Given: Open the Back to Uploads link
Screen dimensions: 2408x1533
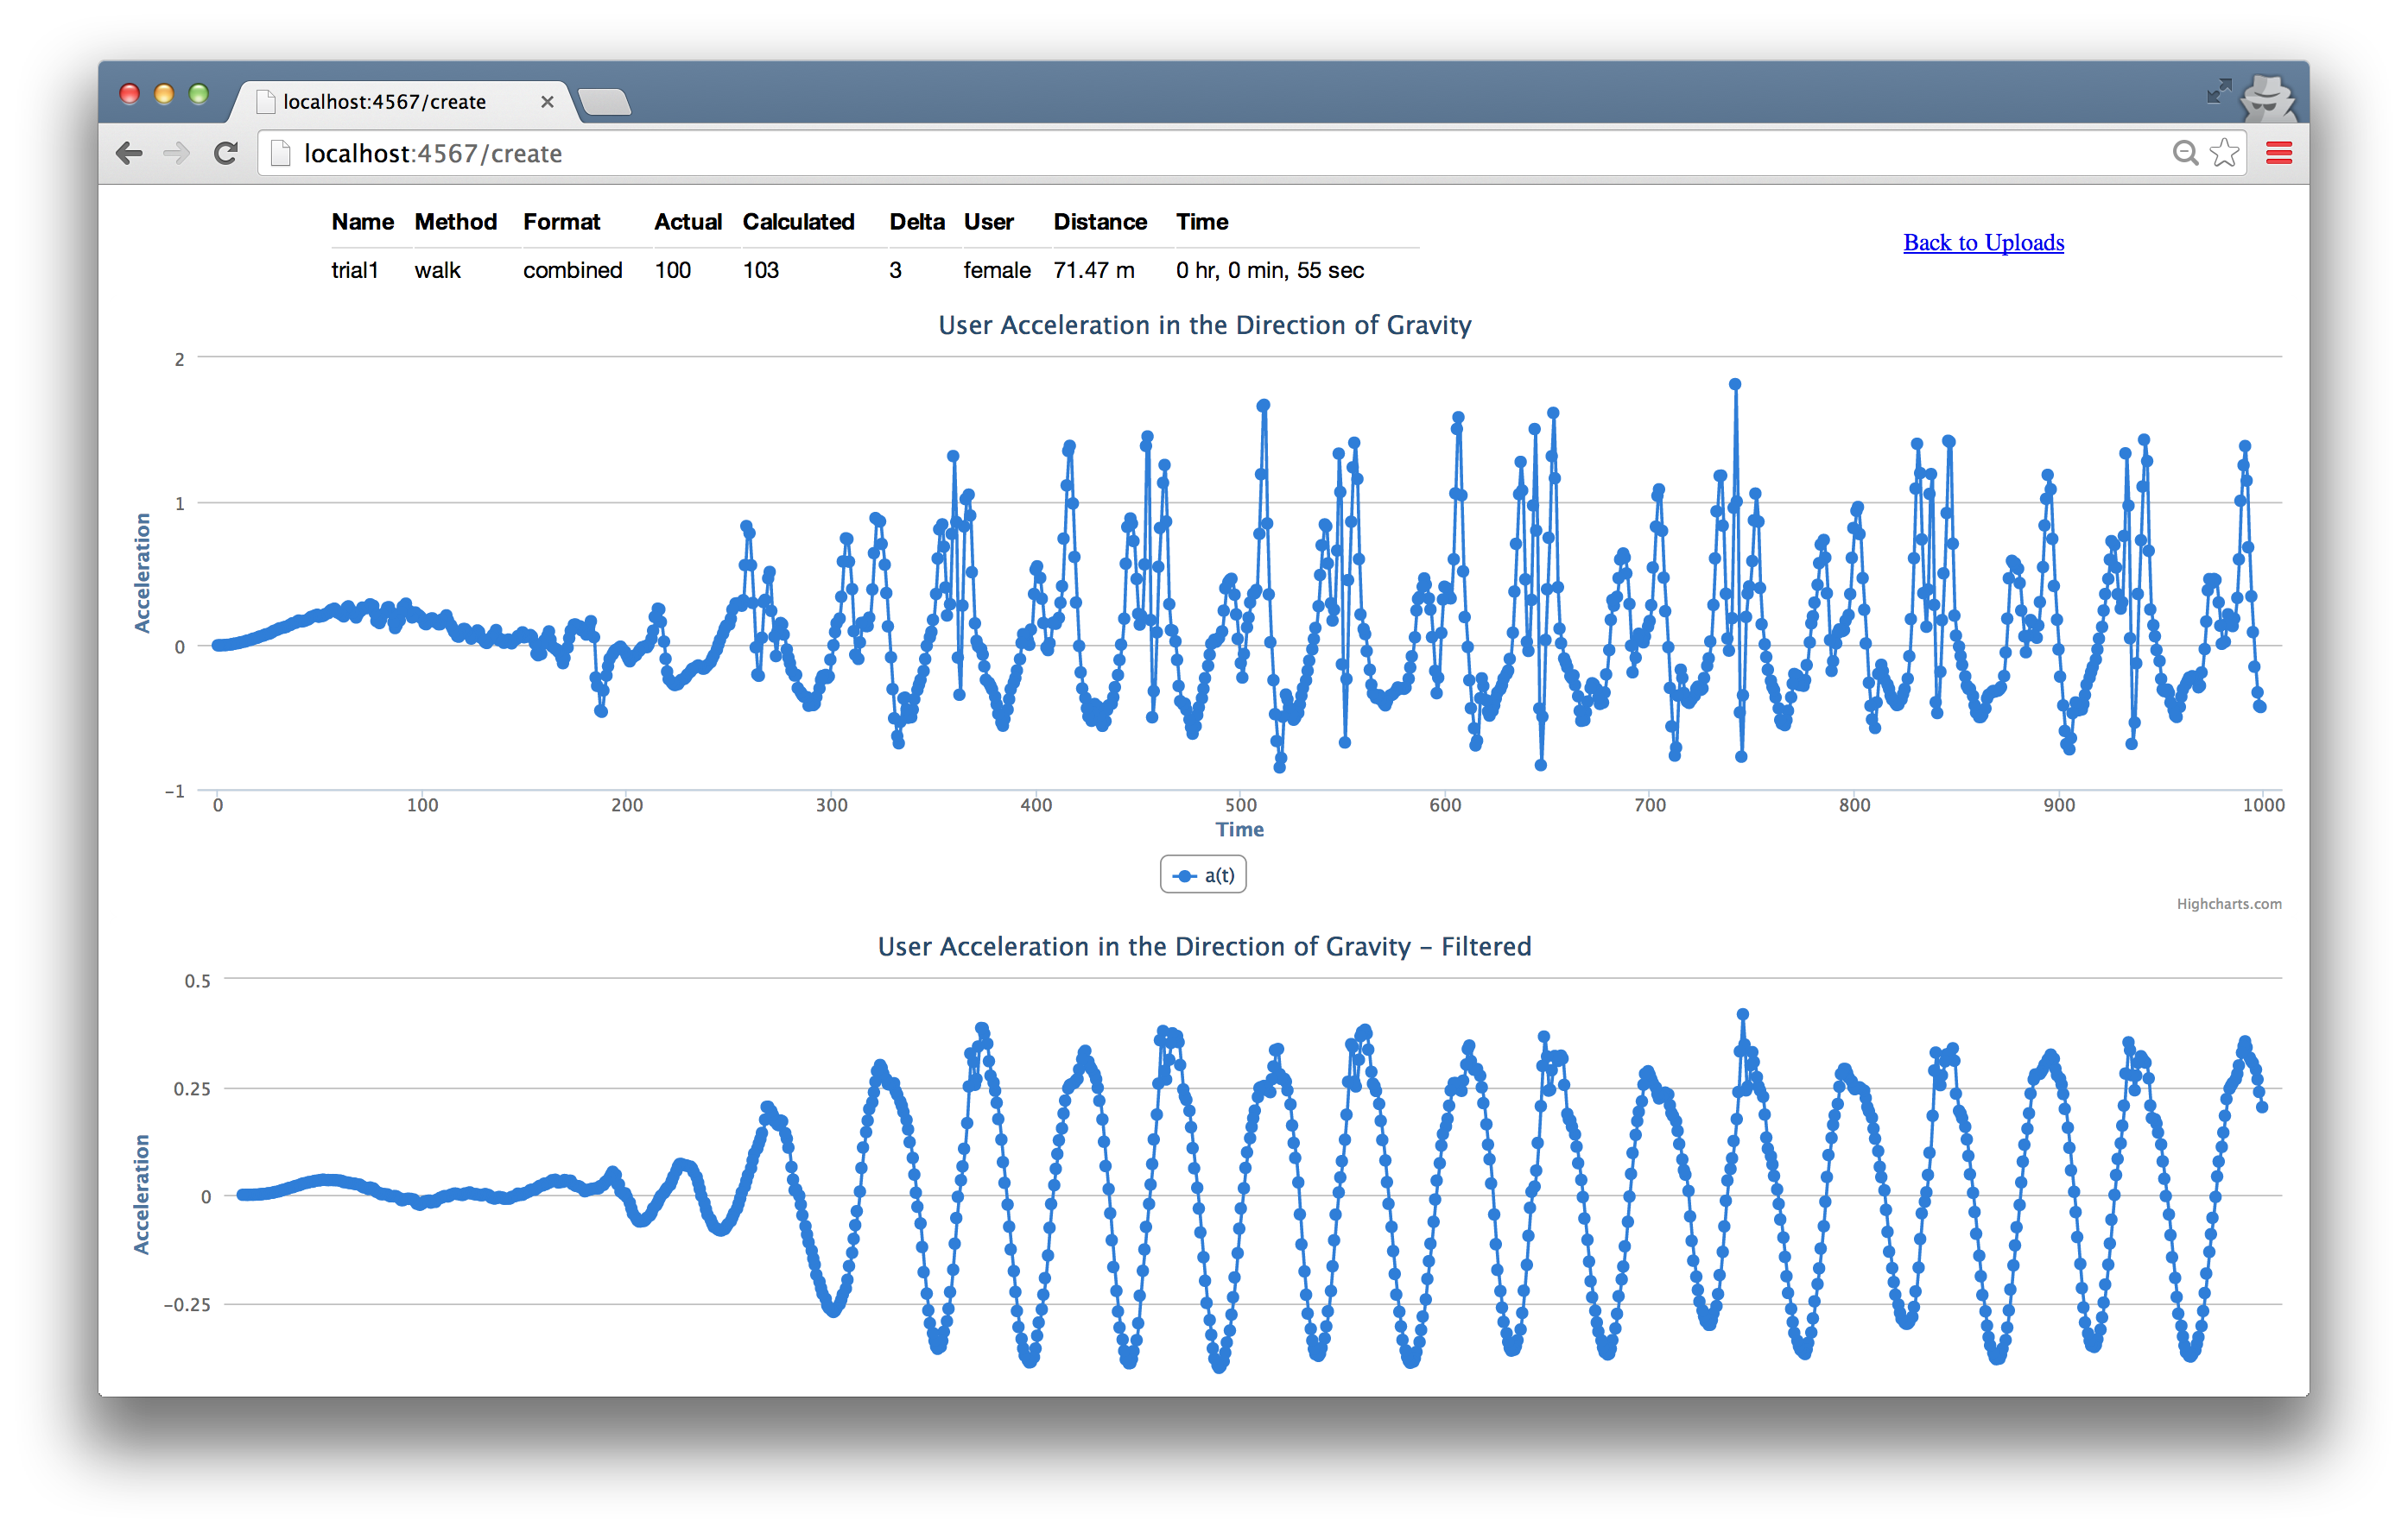Looking at the screenshot, I should pos(1983,243).
